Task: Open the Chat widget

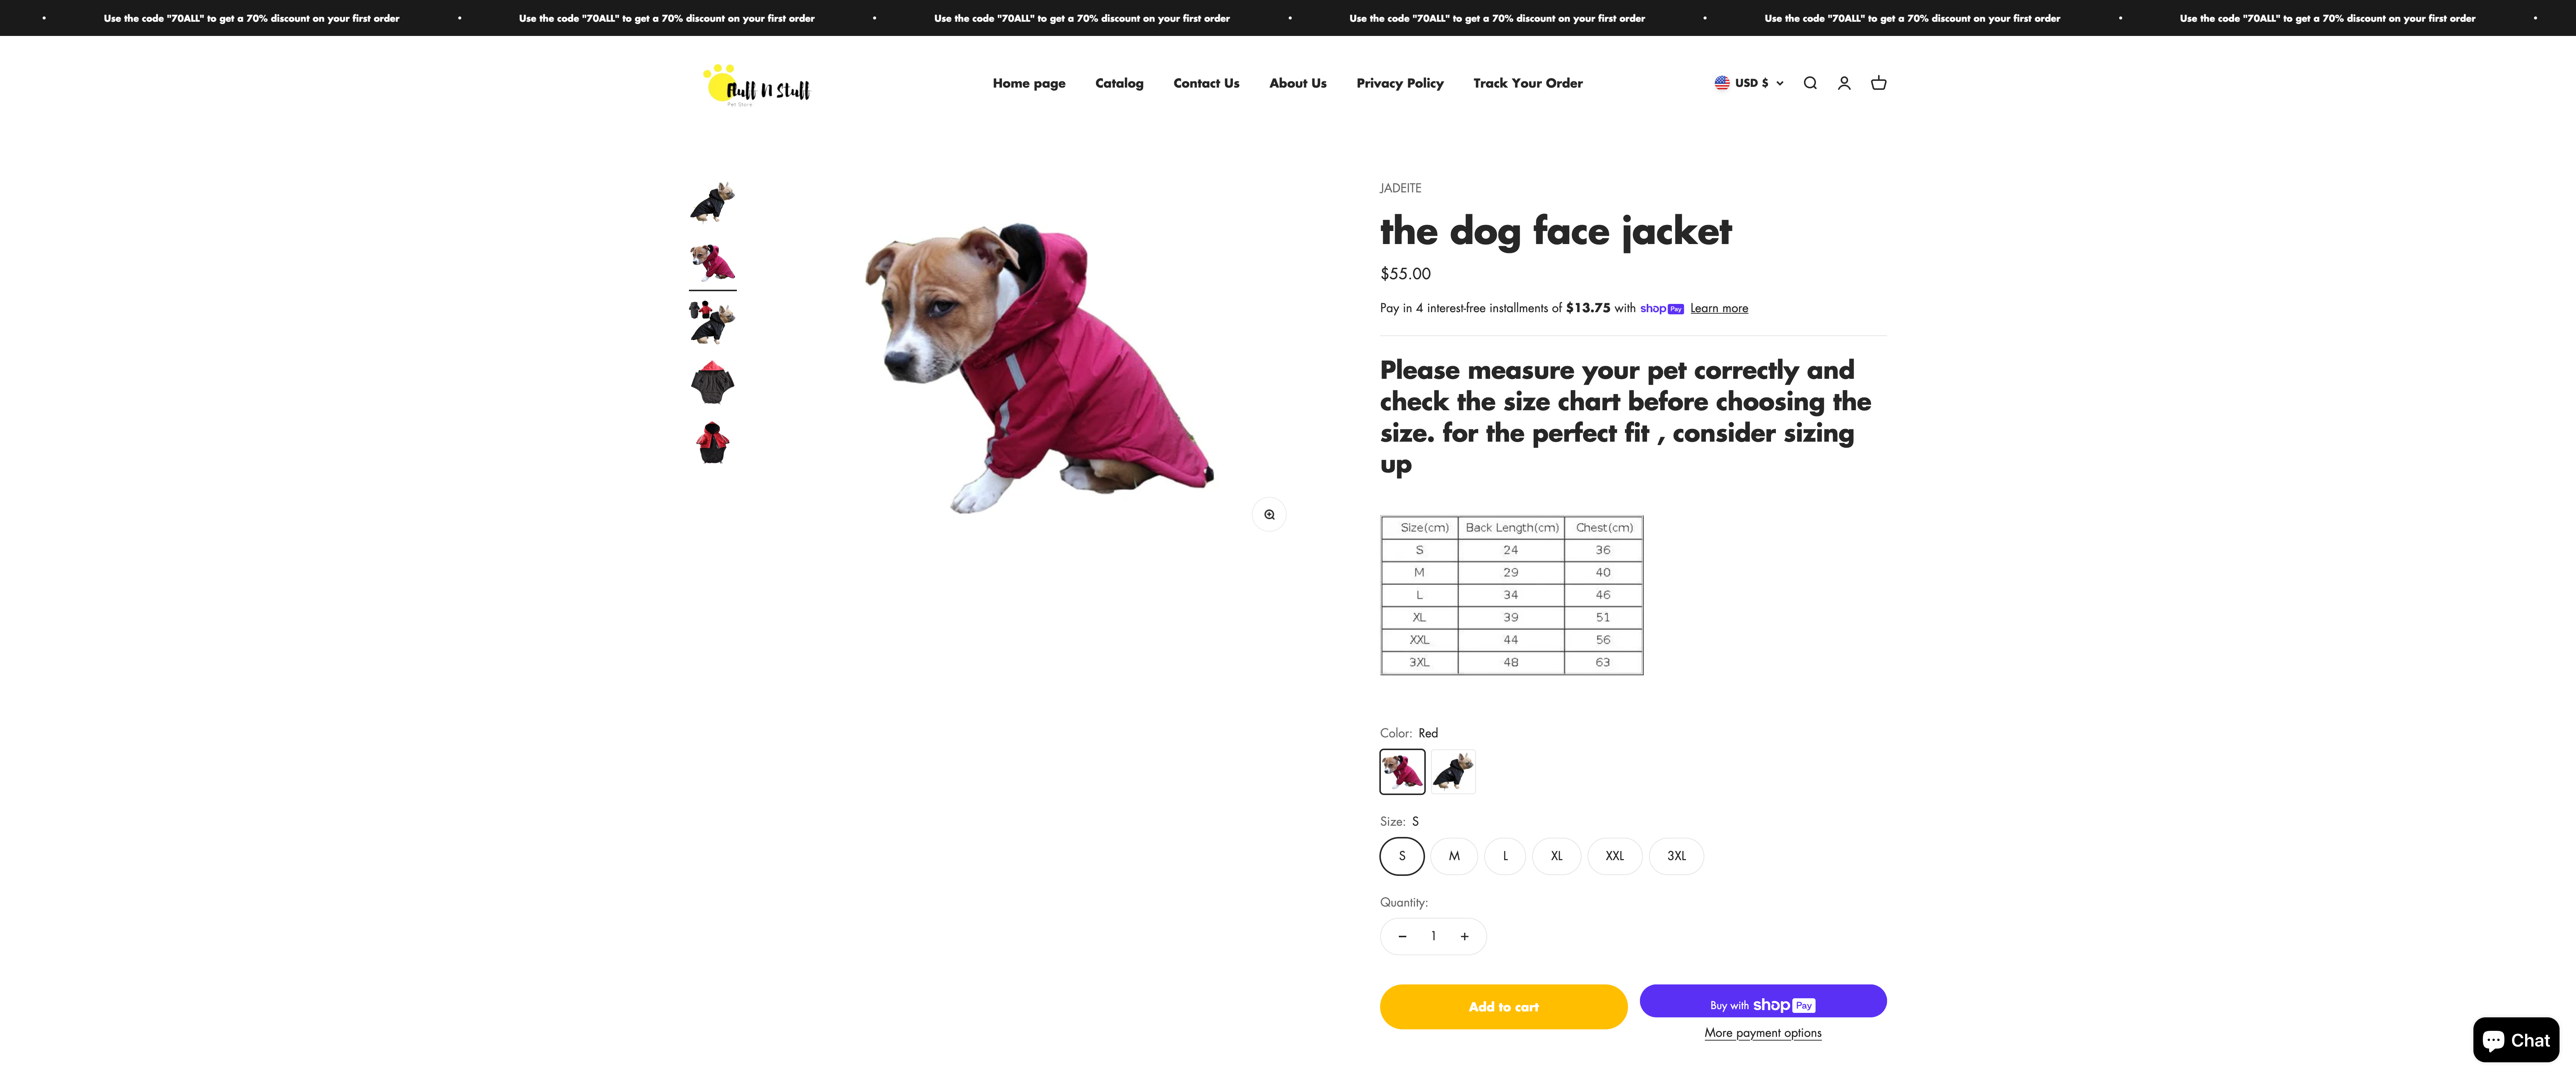Action: coord(2516,1040)
